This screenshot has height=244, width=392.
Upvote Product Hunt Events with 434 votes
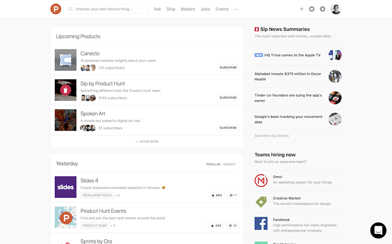click(216, 226)
